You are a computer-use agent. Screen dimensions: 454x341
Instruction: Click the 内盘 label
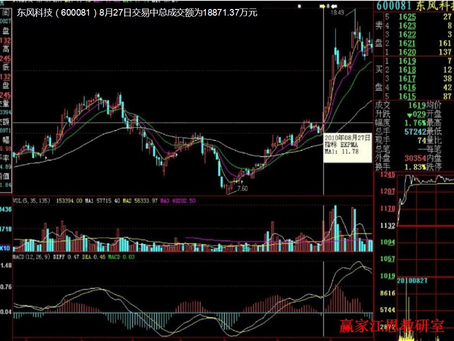pyautogui.click(x=434, y=158)
